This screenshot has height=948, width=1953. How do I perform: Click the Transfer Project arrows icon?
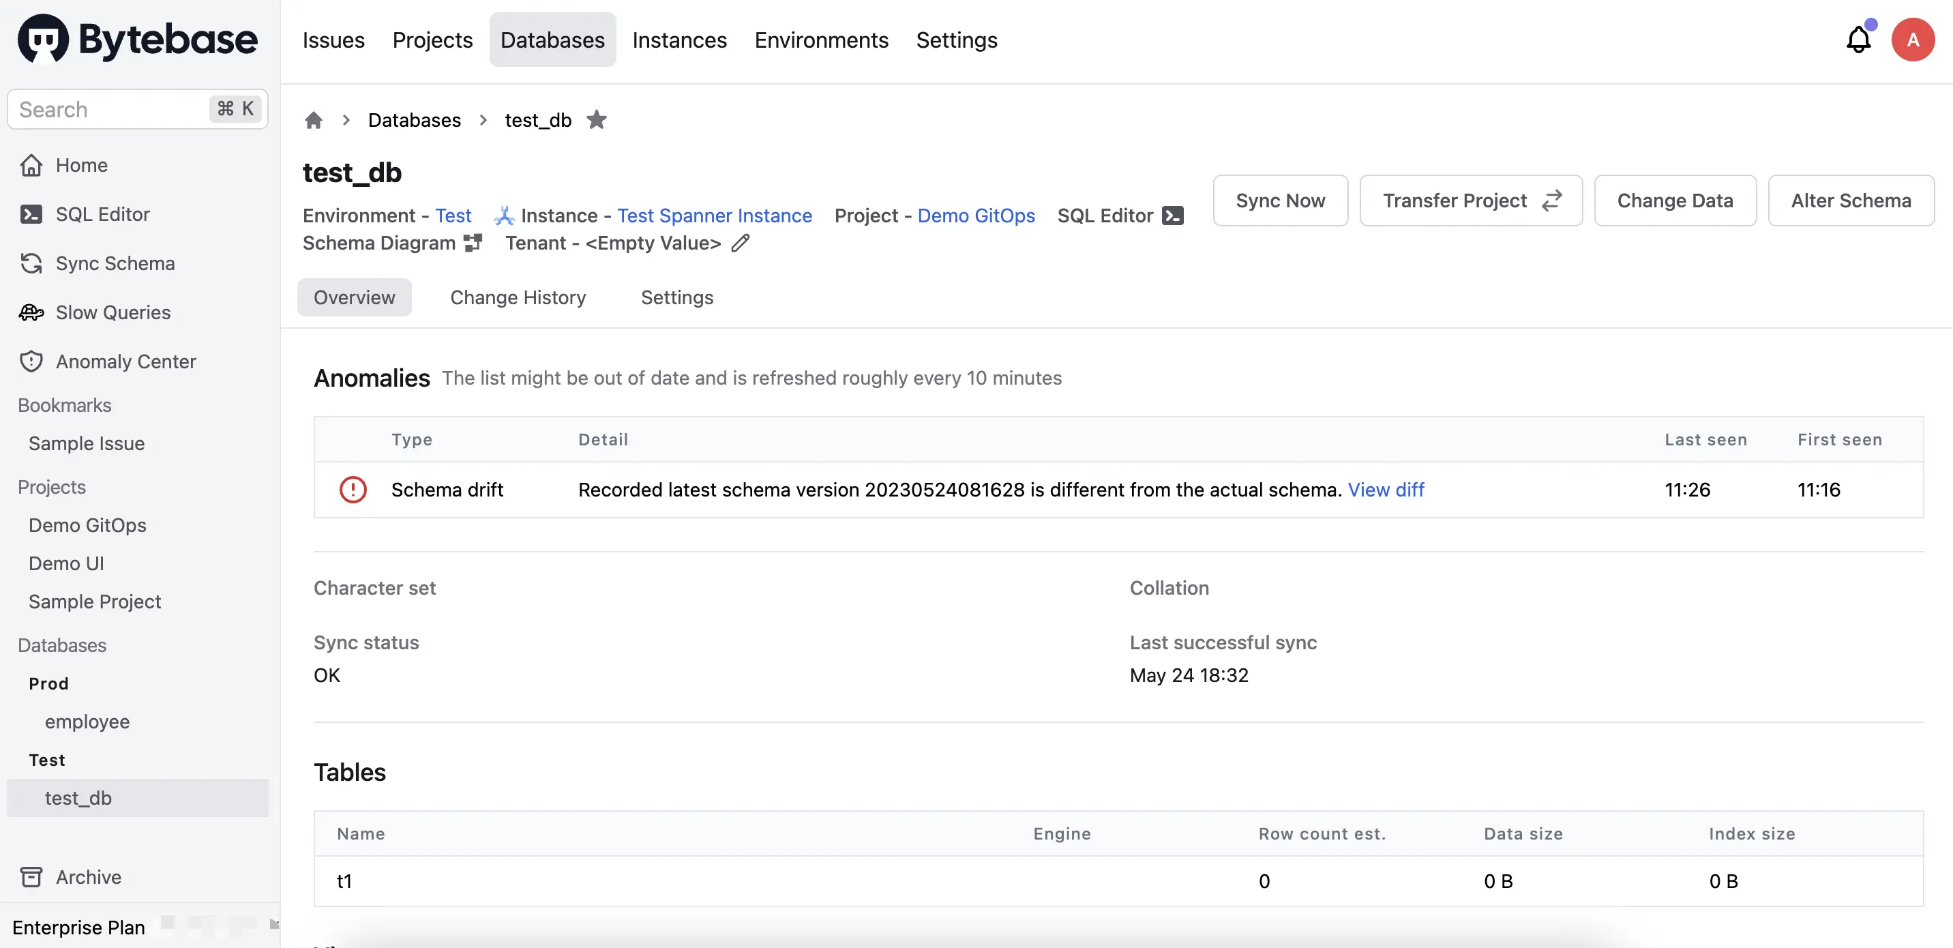1552,201
